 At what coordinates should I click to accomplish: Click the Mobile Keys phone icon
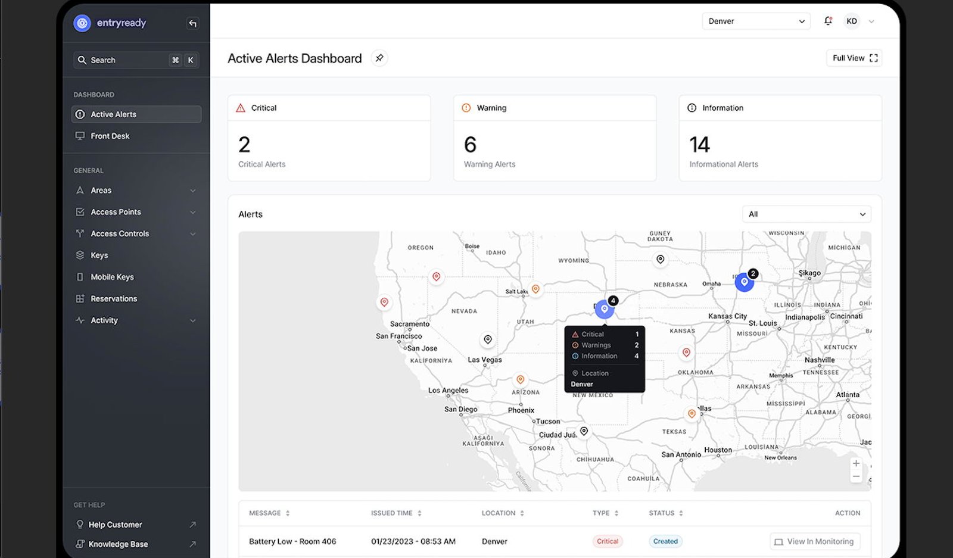click(x=80, y=277)
